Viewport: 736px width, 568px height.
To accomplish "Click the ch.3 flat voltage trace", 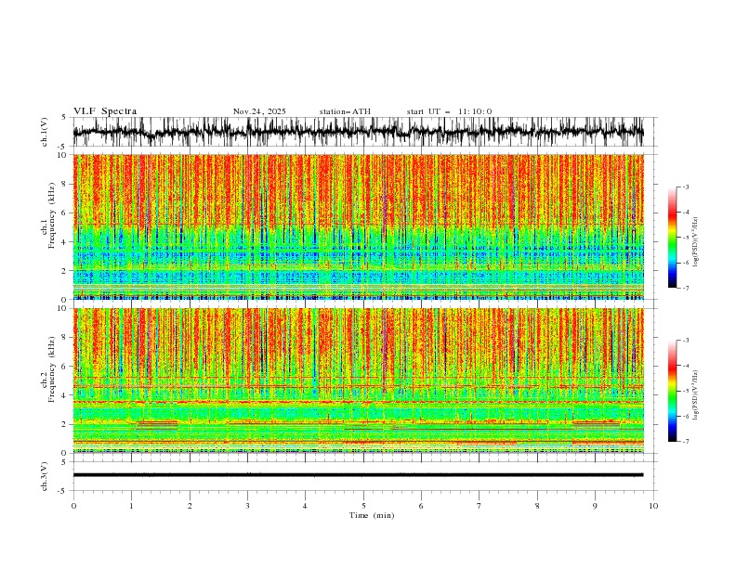I will coord(358,475).
